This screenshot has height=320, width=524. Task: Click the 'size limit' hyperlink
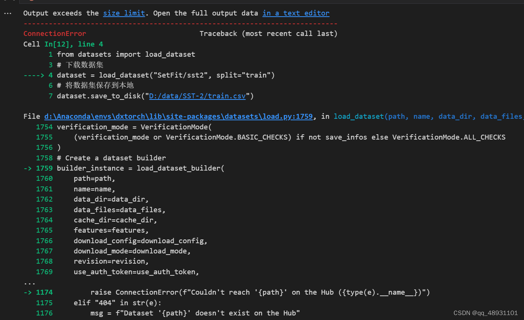[x=124, y=13]
